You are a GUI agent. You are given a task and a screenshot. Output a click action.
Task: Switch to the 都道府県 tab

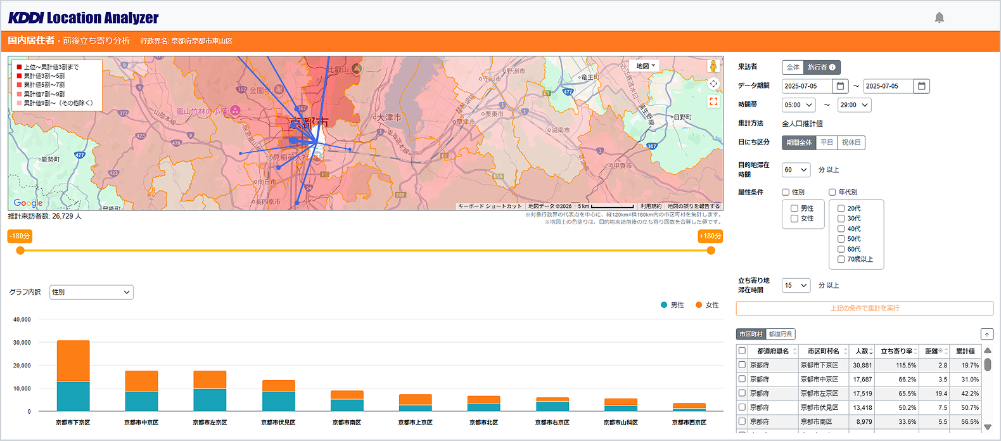tap(780, 334)
